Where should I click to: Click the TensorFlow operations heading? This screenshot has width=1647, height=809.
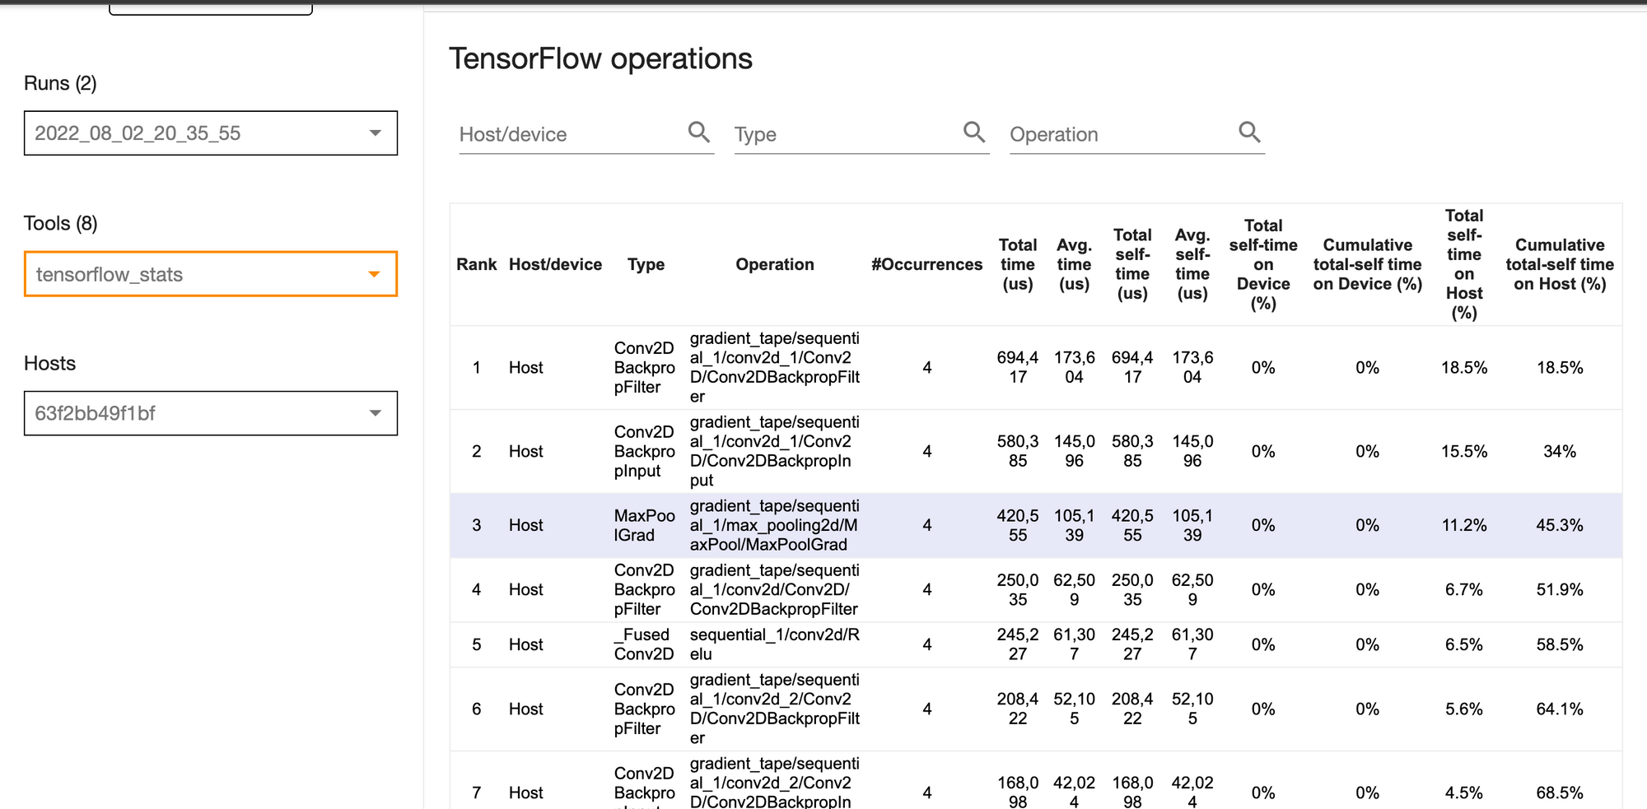click(600, 59)
